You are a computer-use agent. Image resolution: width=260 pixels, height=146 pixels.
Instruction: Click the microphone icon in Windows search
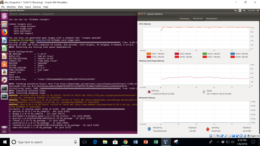[75, 142]
